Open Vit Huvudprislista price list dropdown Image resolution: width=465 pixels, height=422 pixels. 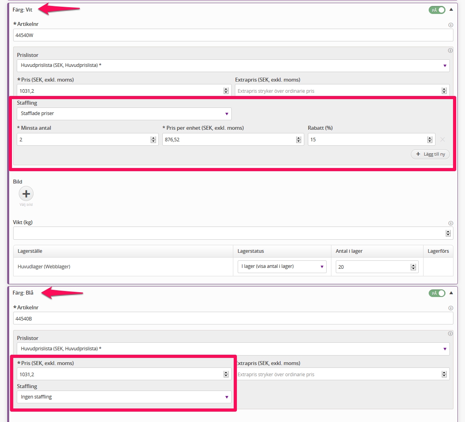pyautogui.click(x=233, y=65)
